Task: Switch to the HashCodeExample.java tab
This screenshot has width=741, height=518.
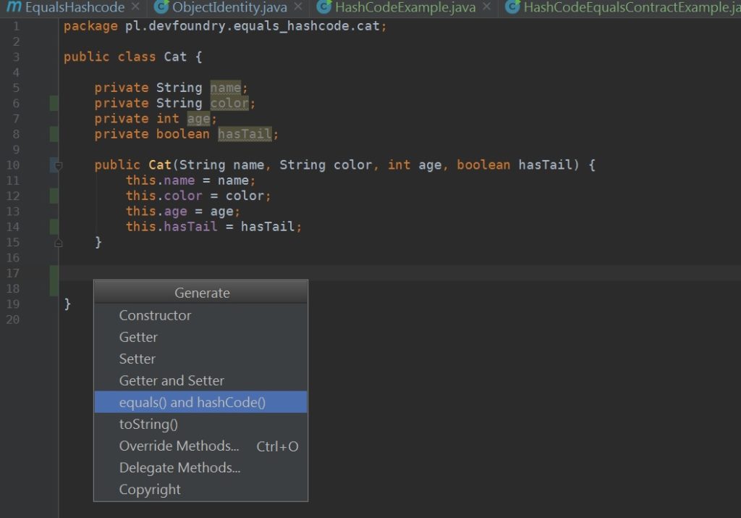Action: (405, 7)
